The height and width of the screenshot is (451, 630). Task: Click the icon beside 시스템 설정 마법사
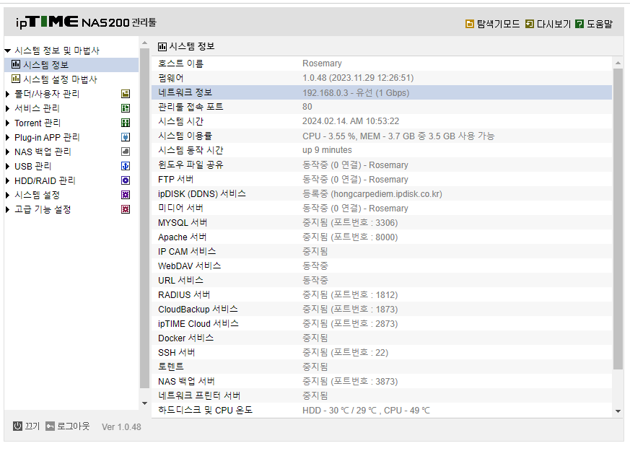tap(16, 79)
